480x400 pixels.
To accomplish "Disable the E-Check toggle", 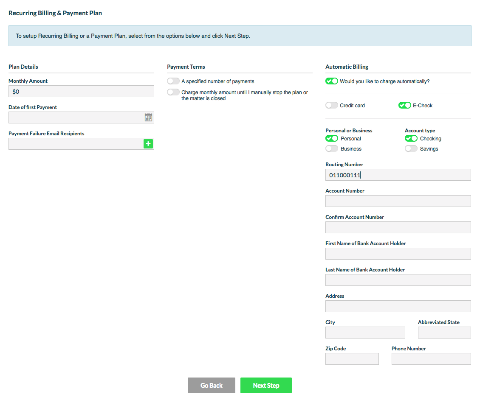I will [x=404, y=105].
